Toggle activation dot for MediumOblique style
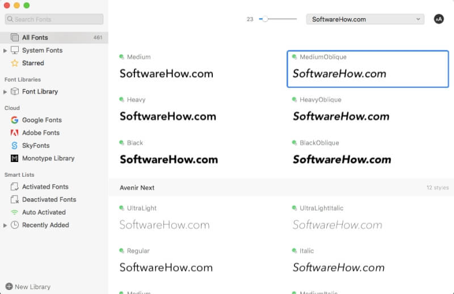 [295, 57]
